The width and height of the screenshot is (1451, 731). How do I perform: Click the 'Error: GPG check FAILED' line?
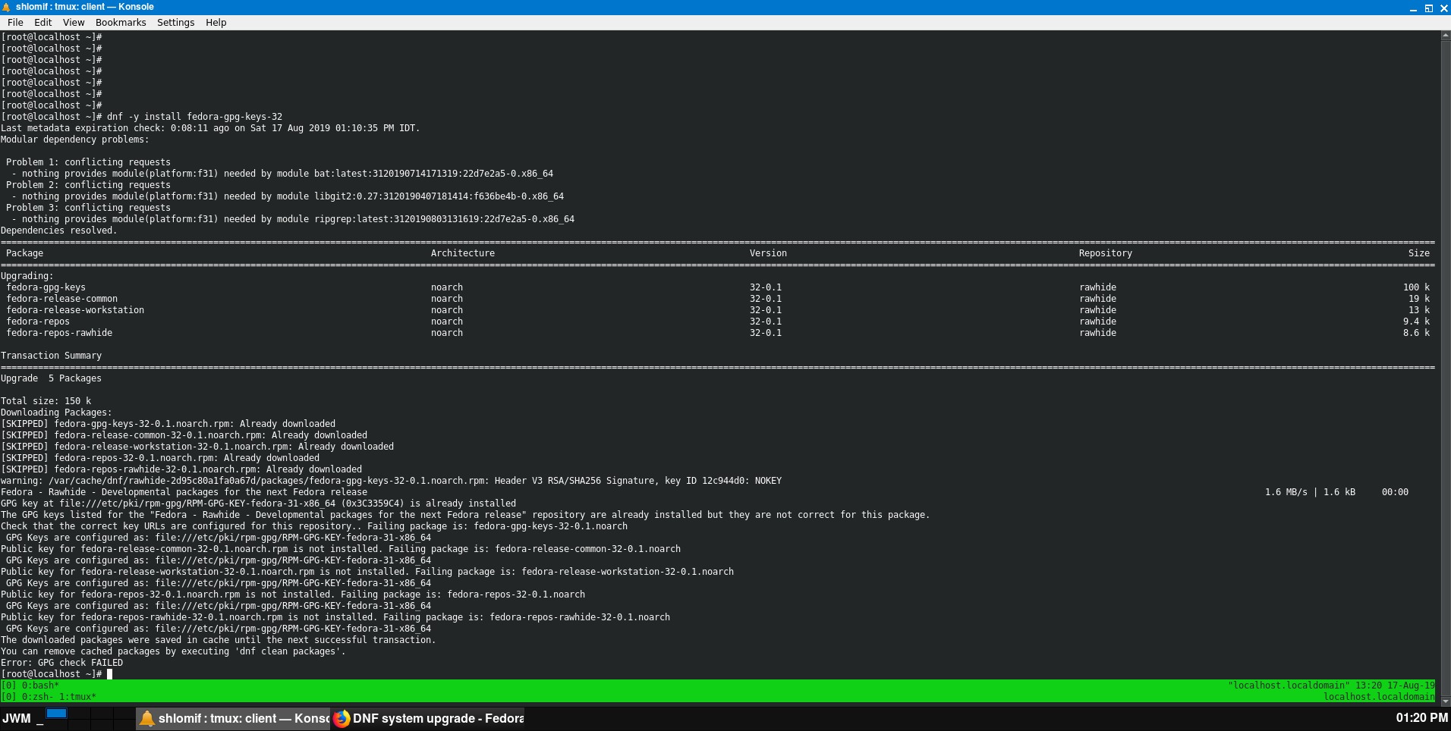61,663
